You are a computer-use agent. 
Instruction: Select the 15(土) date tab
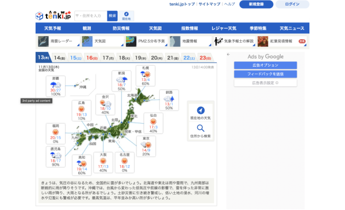click(x=76, y=58)
